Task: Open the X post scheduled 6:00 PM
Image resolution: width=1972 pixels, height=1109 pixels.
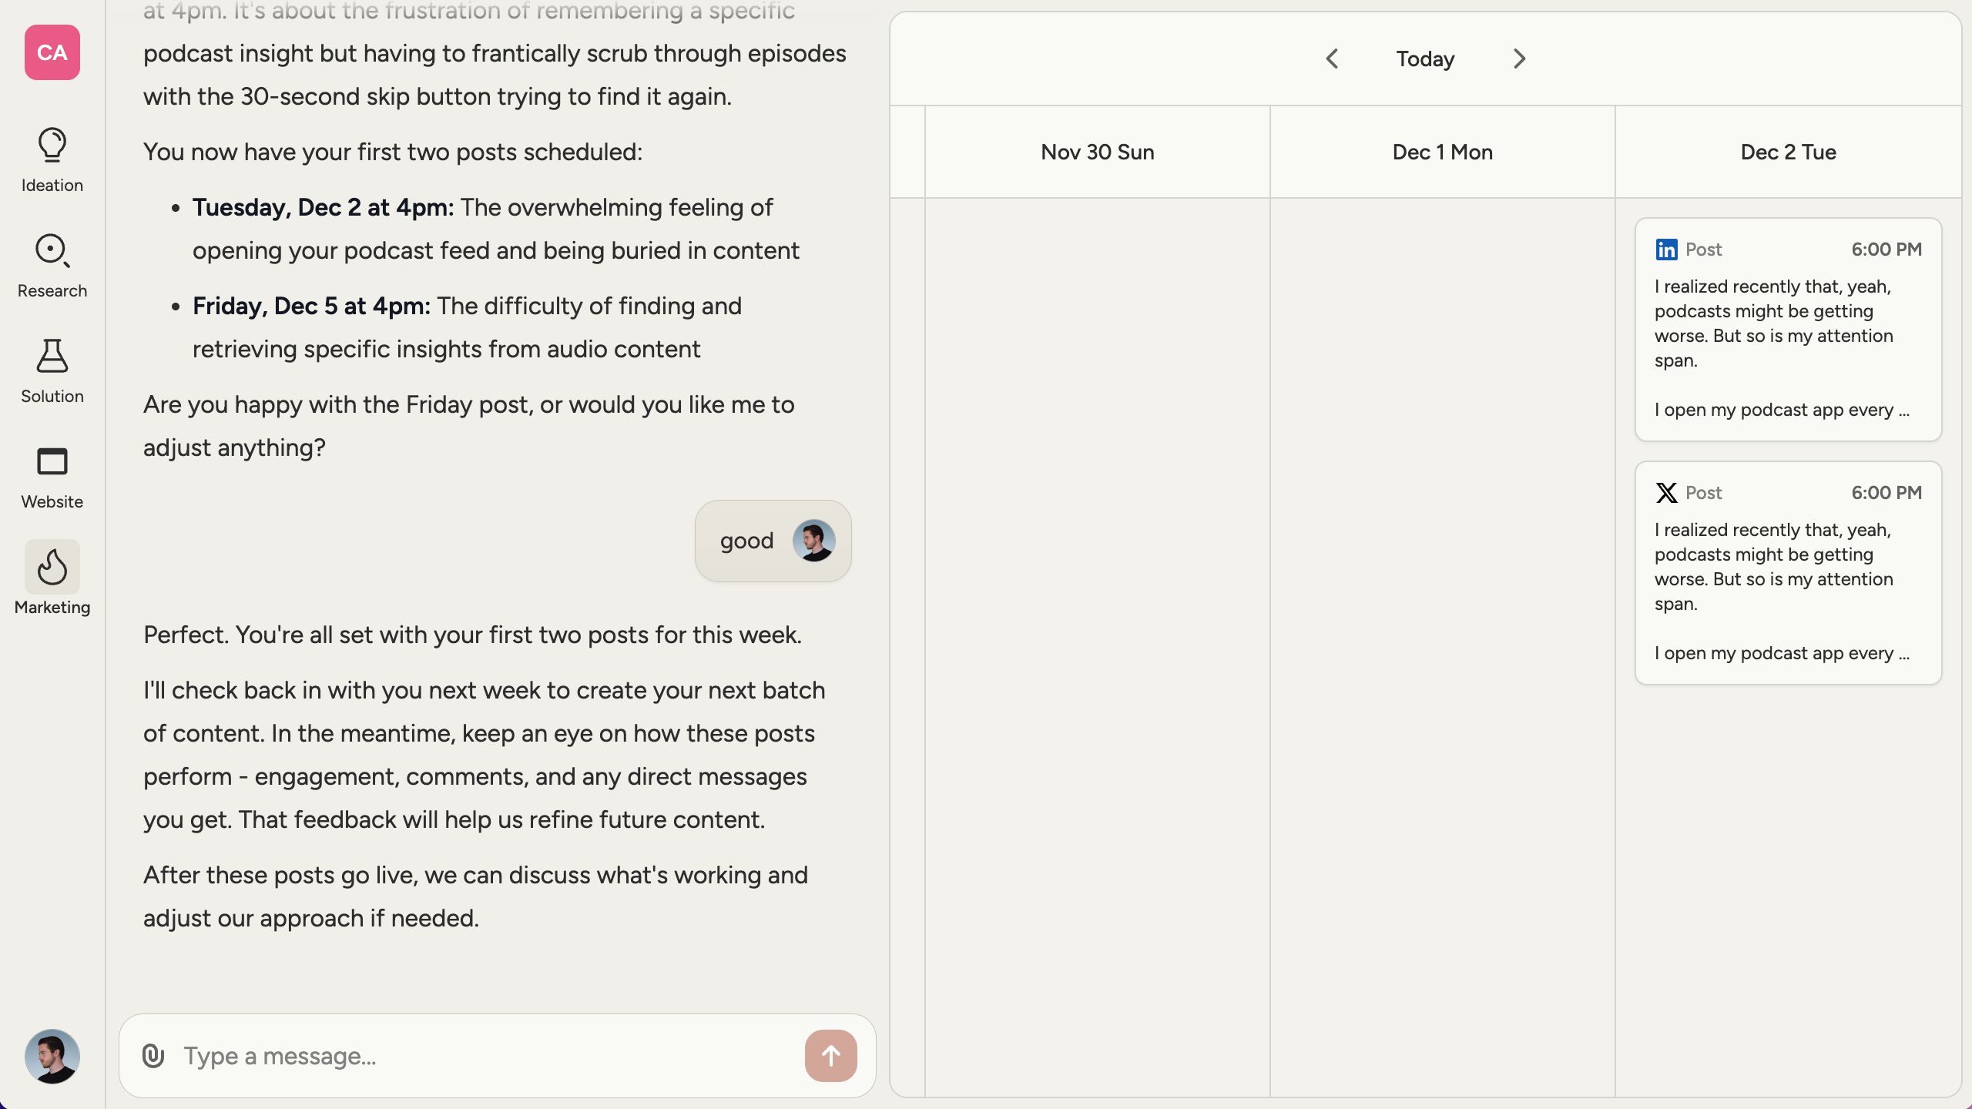Action: pyautogui.click(x=1788, y=573)
